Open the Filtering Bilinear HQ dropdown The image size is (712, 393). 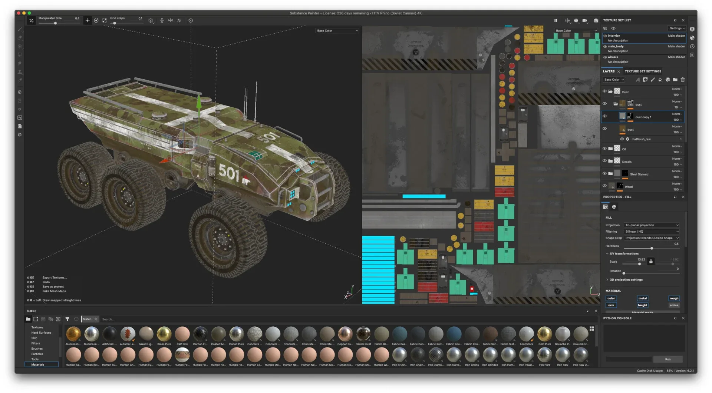652,232
